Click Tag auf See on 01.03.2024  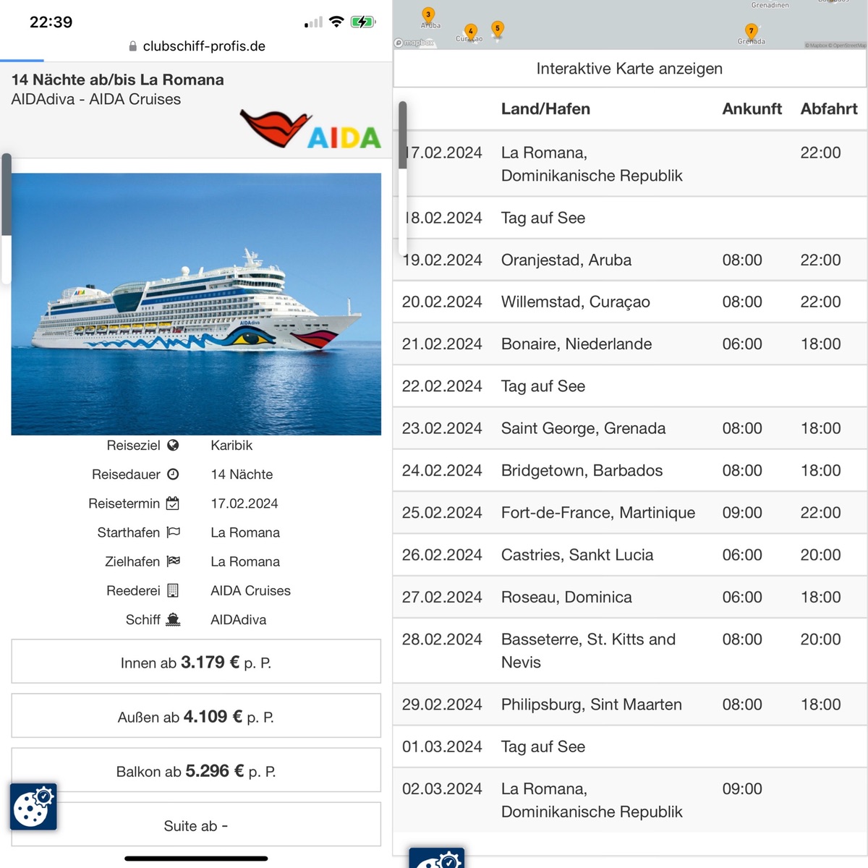(543, 746)
